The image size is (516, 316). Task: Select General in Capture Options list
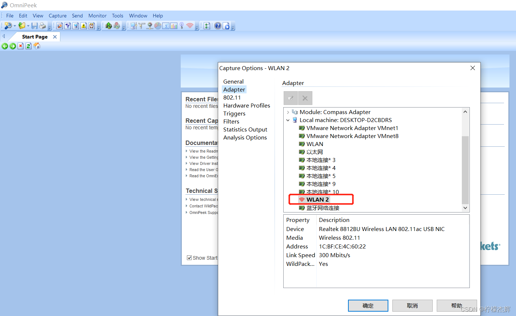[233, 82]
